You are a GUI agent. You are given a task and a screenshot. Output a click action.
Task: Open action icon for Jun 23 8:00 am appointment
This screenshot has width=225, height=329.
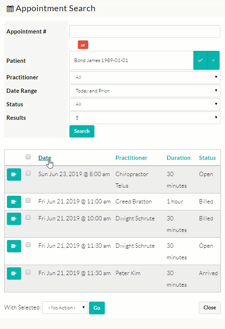14,175
